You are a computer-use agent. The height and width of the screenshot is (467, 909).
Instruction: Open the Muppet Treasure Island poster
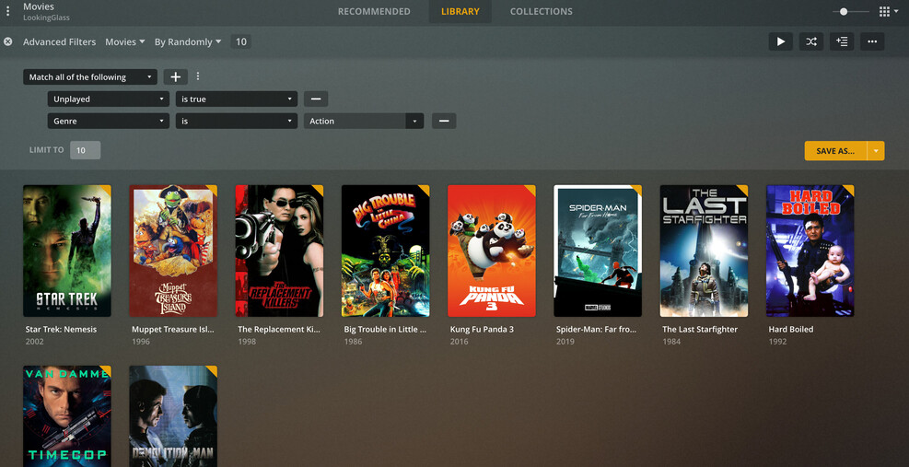click(173, 251)
